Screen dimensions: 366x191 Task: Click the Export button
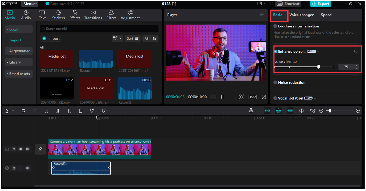click(x=320, y=4)
